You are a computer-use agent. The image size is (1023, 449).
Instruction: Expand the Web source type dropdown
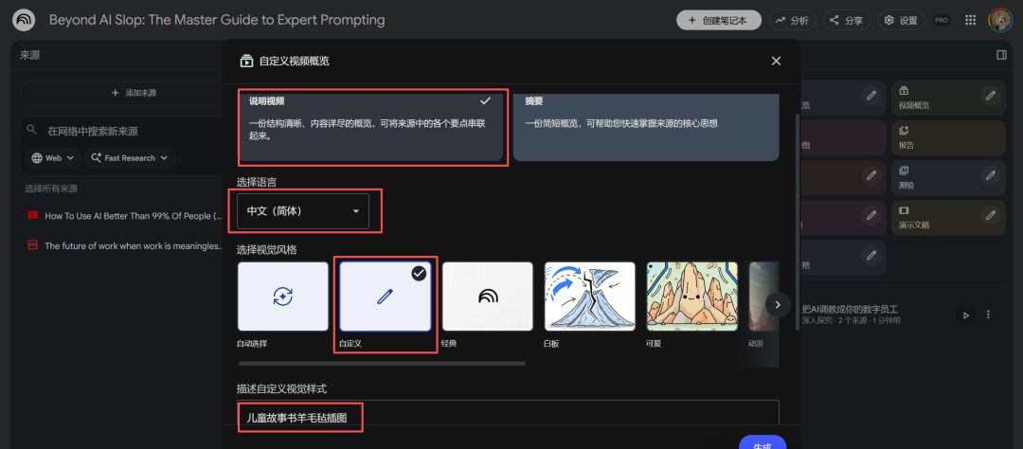click(x=53, y=158)
